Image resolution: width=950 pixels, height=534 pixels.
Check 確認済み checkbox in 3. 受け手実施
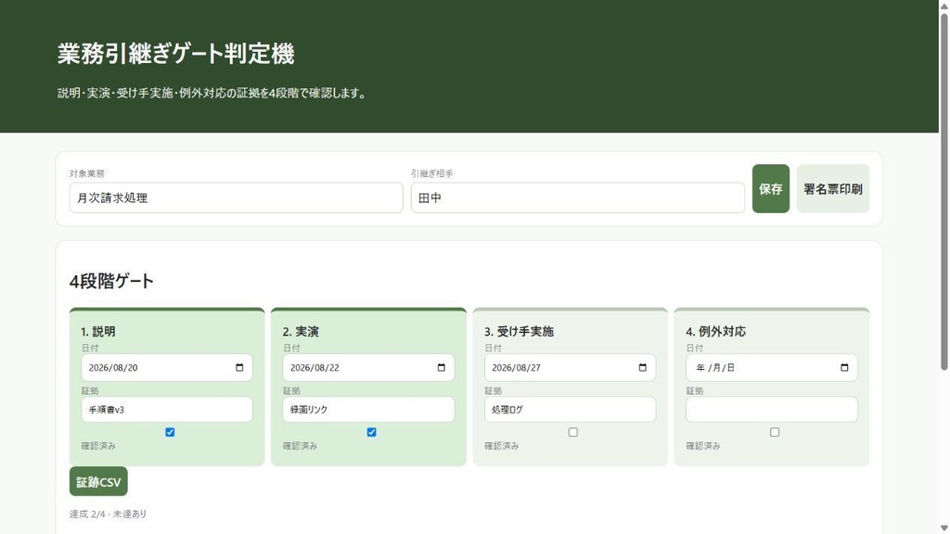tap(573, 432)
